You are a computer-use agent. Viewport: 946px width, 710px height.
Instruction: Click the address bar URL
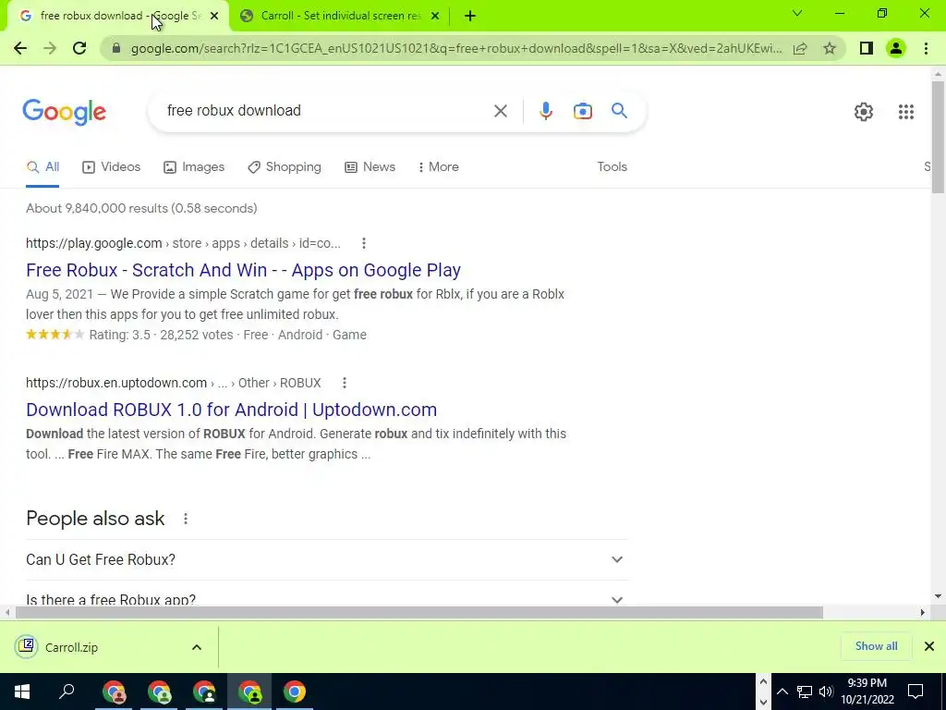[456, 48]
